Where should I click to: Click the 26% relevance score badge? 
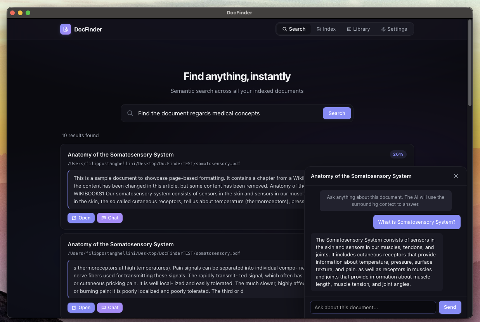click(398, 155)
